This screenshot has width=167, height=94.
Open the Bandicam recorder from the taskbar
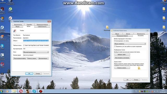click(41, 91)
